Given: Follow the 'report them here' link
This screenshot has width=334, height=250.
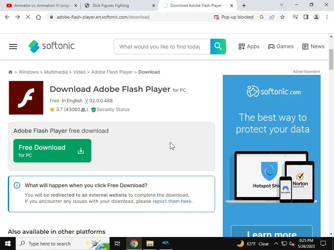Looking at the screenshot, I should tap(172, 201).
